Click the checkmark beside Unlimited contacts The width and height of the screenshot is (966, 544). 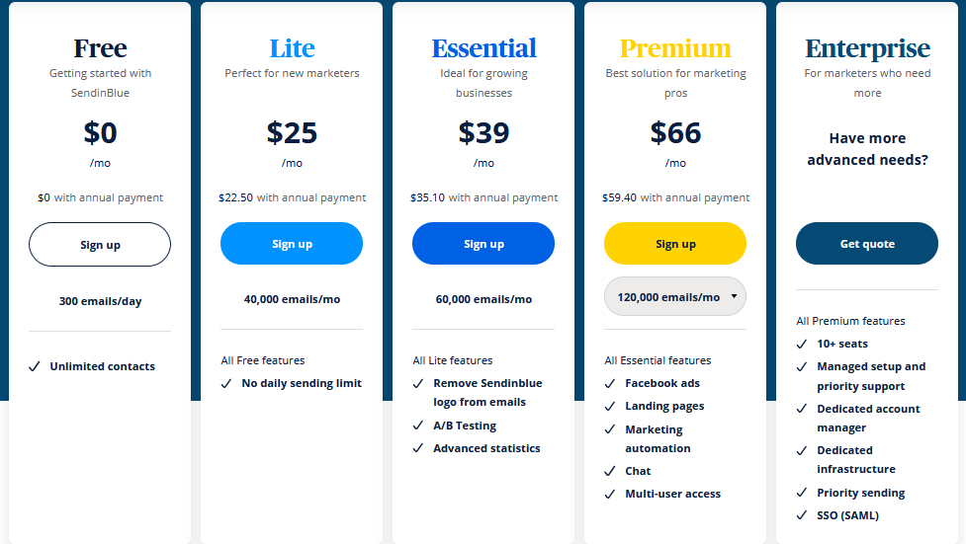[35, 366]
